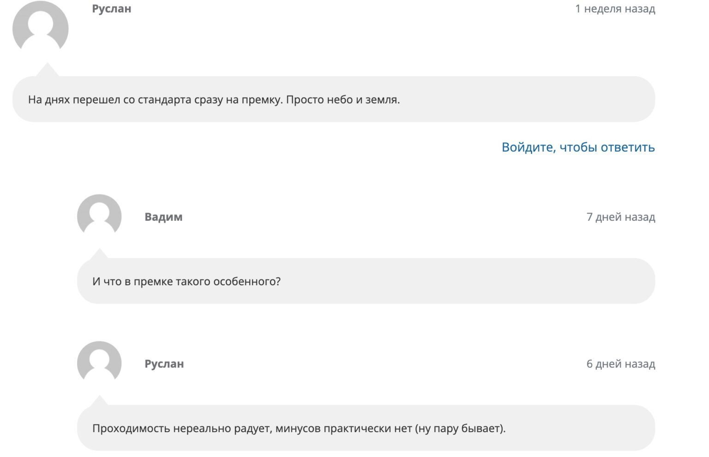
Task: Click the '7 дней назад' timestamp
Action: point(620,217)
